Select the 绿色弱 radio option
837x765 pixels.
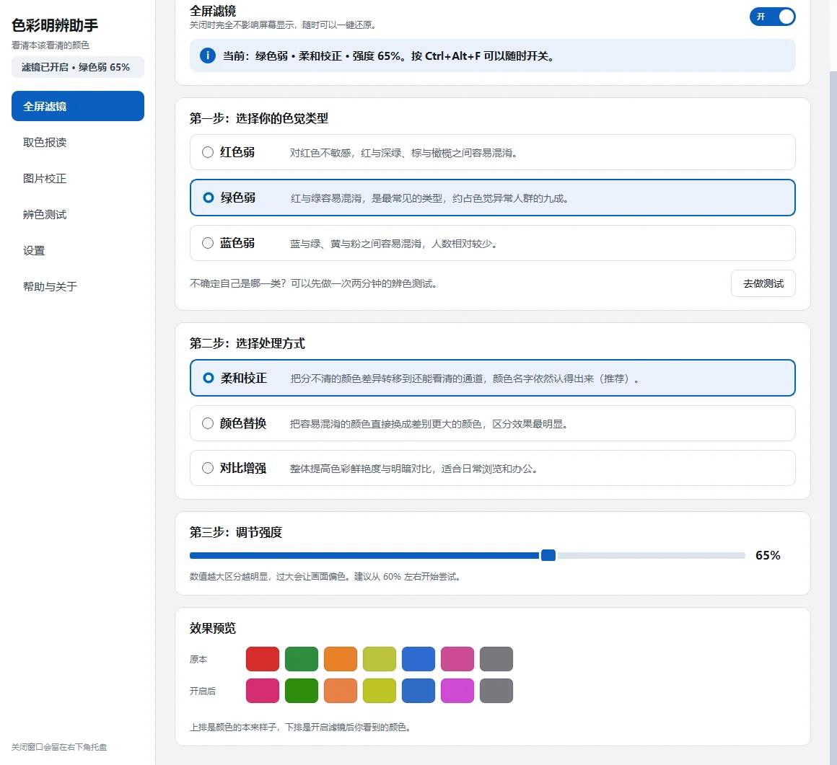pos(492,198)
